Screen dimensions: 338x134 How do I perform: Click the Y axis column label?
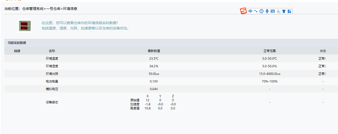(160, 96)
